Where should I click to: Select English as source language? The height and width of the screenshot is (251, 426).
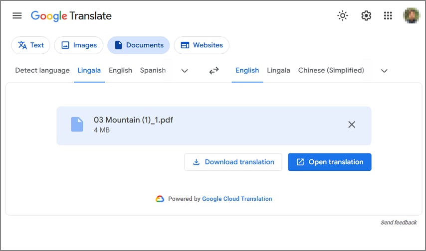120,71
